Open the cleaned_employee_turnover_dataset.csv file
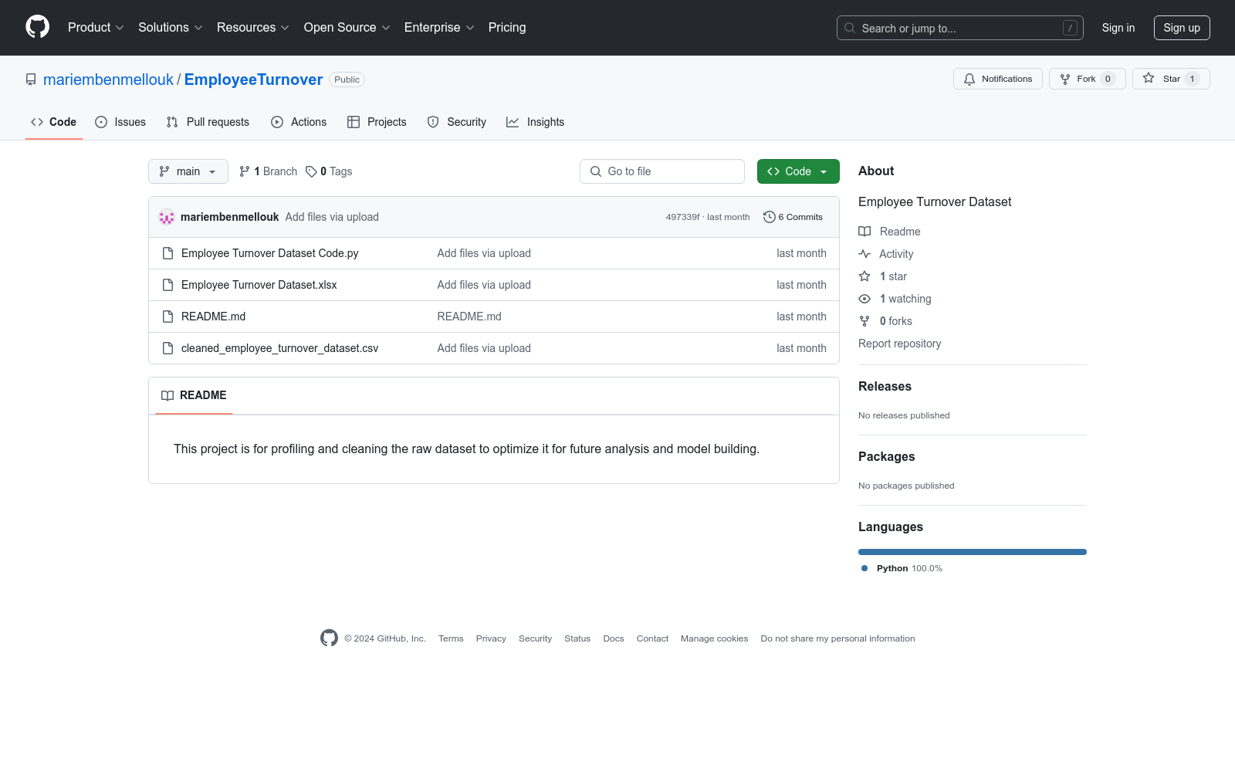The image size is (1235, 772). pos(279,348)
